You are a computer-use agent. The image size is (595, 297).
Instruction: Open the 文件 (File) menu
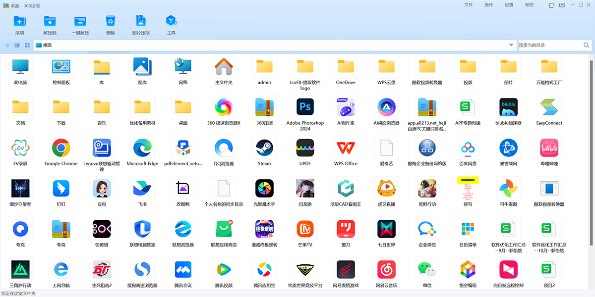[x=469, y=5]
